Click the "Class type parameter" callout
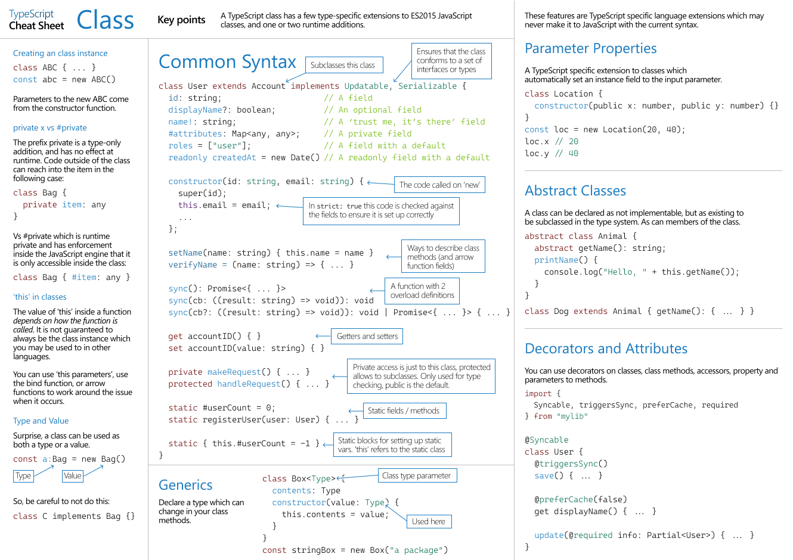The height and width of the screenshot is (560, 793). click(417, 475)
